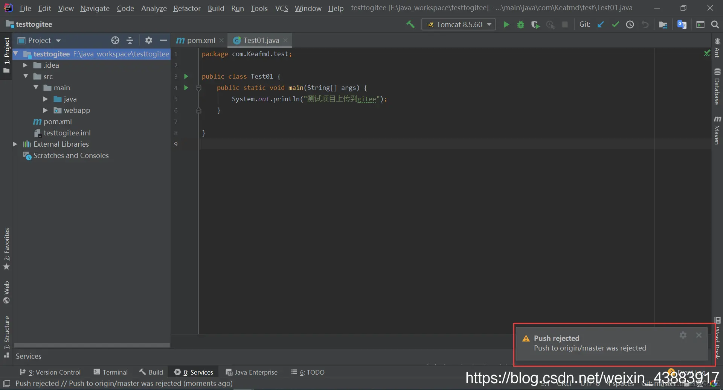Switch to the pom.xml editor tab
The width and height of the screenshot is (723, 390).
coord(200,40)
